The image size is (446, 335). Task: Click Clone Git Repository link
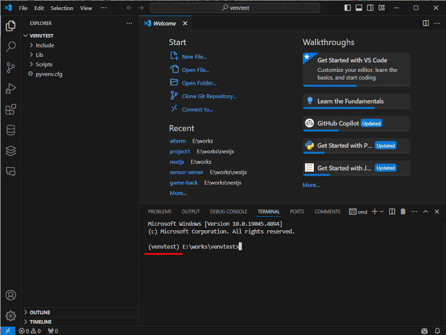coord(203,96)
